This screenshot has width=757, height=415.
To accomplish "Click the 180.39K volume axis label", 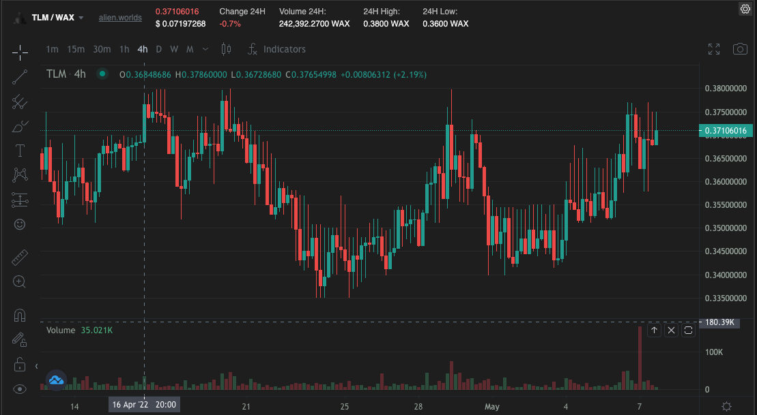I will pyautogui.click(x=719, y=322).
